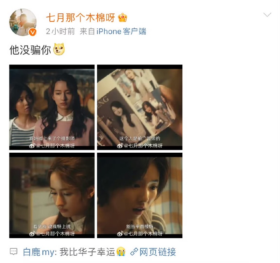This screenshot has width=280, height=263.
Task: Open username 七月那个木棉呀 profile
Action: pos(80,18)
